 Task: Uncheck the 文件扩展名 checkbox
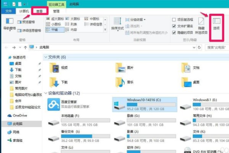tap(174, 26)
